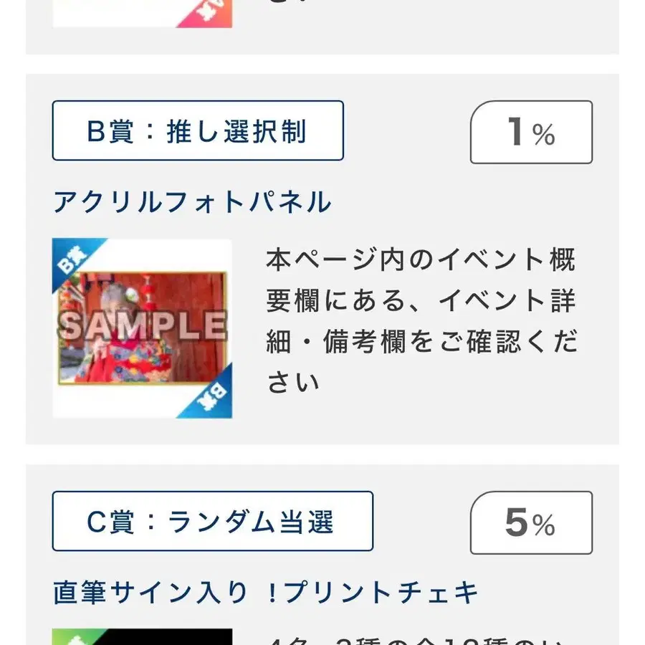Click the B賞：推し選択制 label button
Screen dimensions: 645x645
click(x=197, y=131)
